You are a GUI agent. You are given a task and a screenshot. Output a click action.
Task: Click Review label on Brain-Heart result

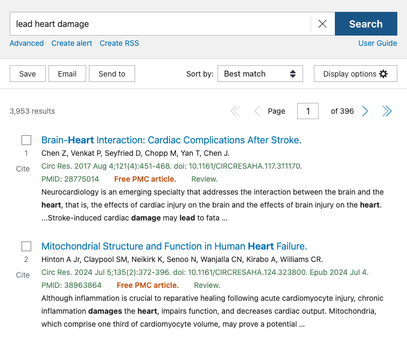pyautogui.click(x=204, y=179)
